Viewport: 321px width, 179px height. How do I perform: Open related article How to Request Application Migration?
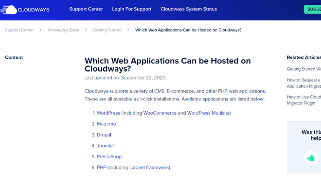click(304, 83)
